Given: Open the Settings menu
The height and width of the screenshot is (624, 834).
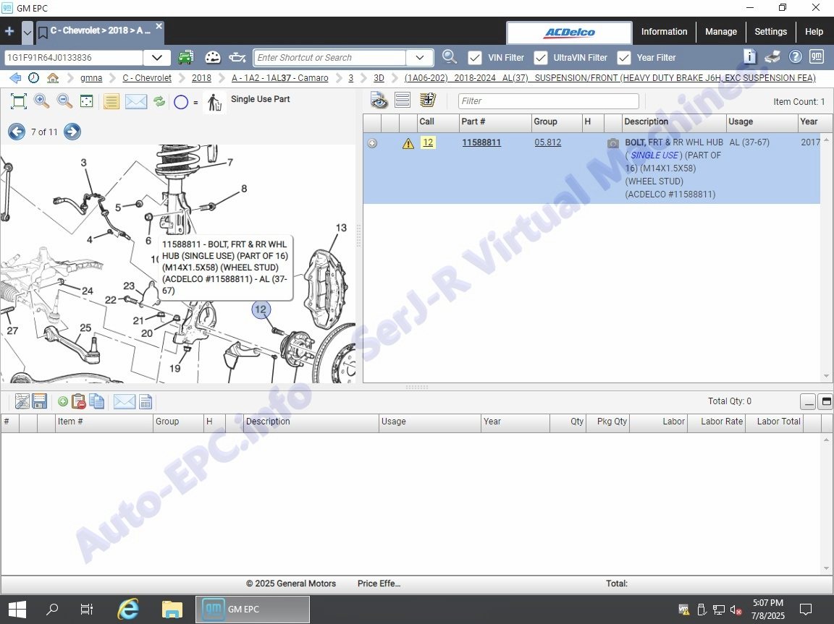Looking at the screenshot, I should 770,32.
